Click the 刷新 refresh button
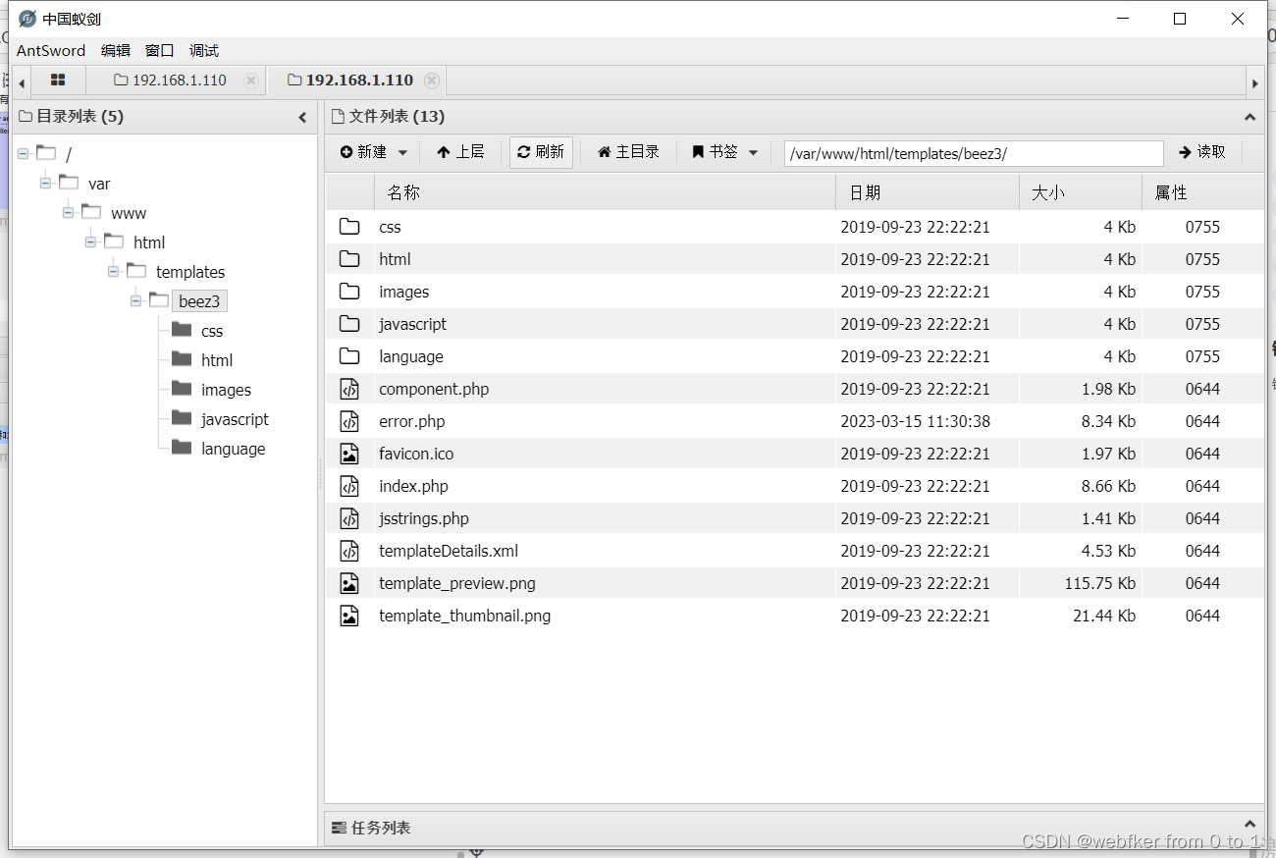1276x858 pixels. (x=541, y=152)
